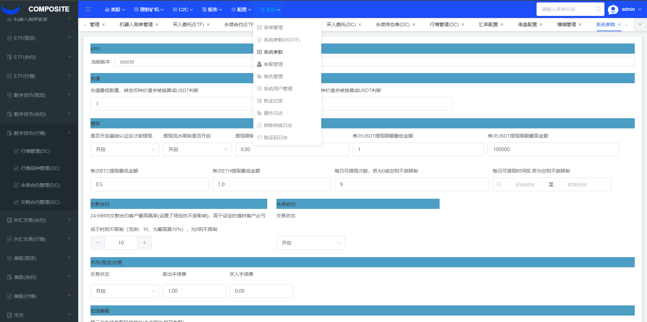Click the 操作日志 icon in system menu
Image resolution: width=647 pixels, height=322 pixels.
pyautogui.click(x=259, y=113)
